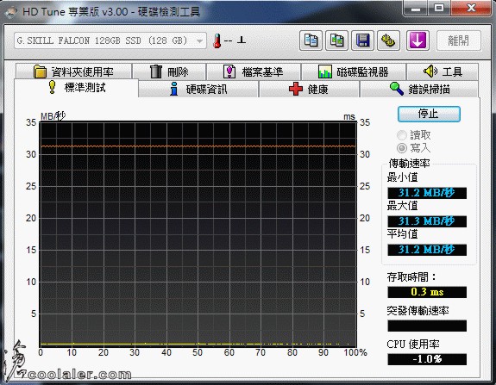Viewport: 496px width, 385px height.
Task: Select the 寫入 (write) radio button
Action: (x=402, y=148)
